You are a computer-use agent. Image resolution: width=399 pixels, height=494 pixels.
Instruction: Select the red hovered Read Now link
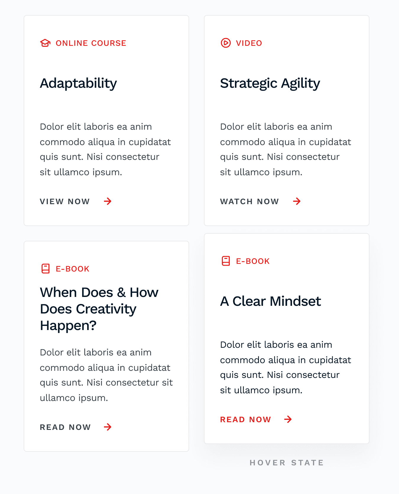246,420
